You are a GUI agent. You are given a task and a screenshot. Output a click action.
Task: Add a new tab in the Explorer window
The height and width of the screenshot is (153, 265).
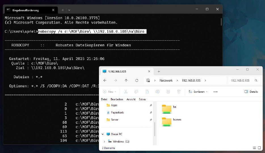(x=159, y=71)
